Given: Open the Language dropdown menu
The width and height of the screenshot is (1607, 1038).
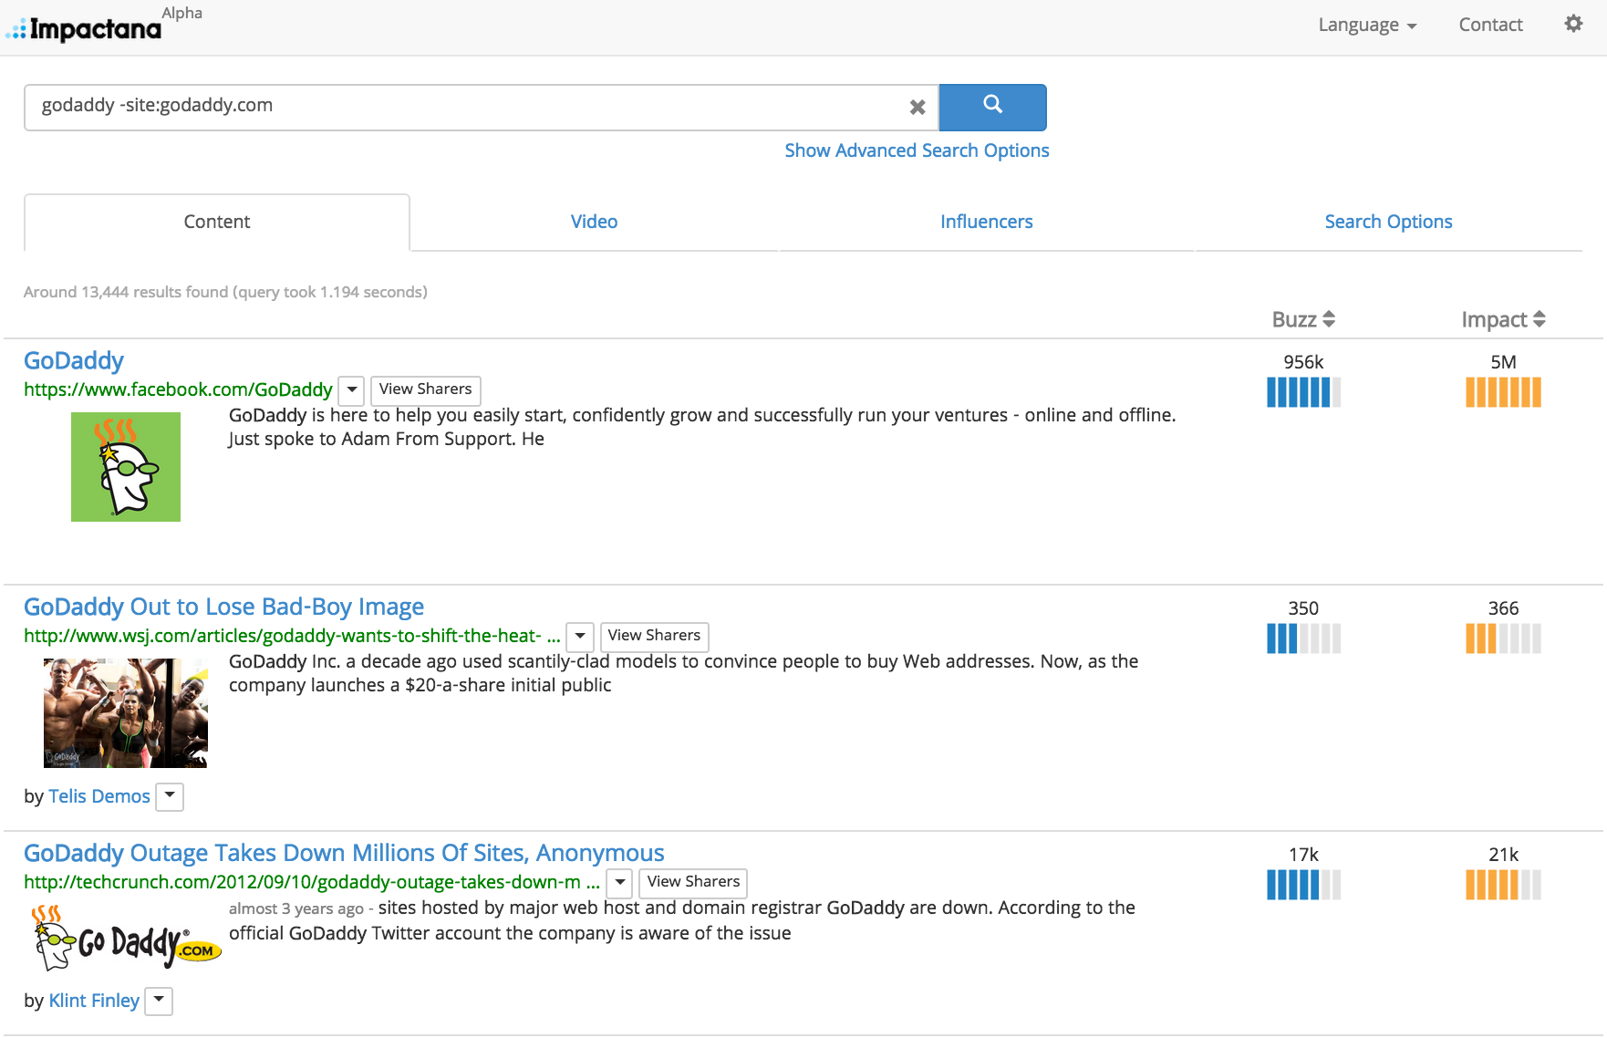Looking at the screenshot, I should coord(1367,25).
